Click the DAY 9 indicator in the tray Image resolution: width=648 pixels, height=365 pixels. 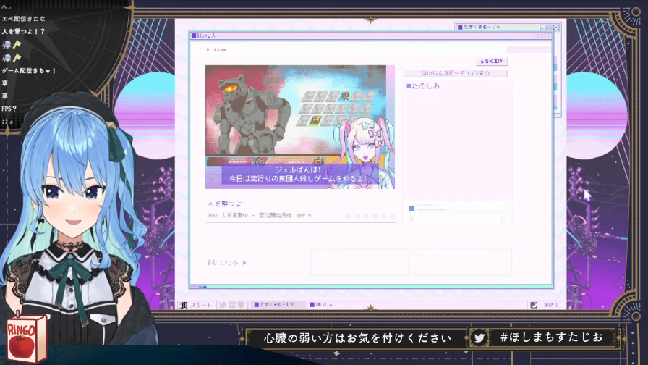pos(551,305)
